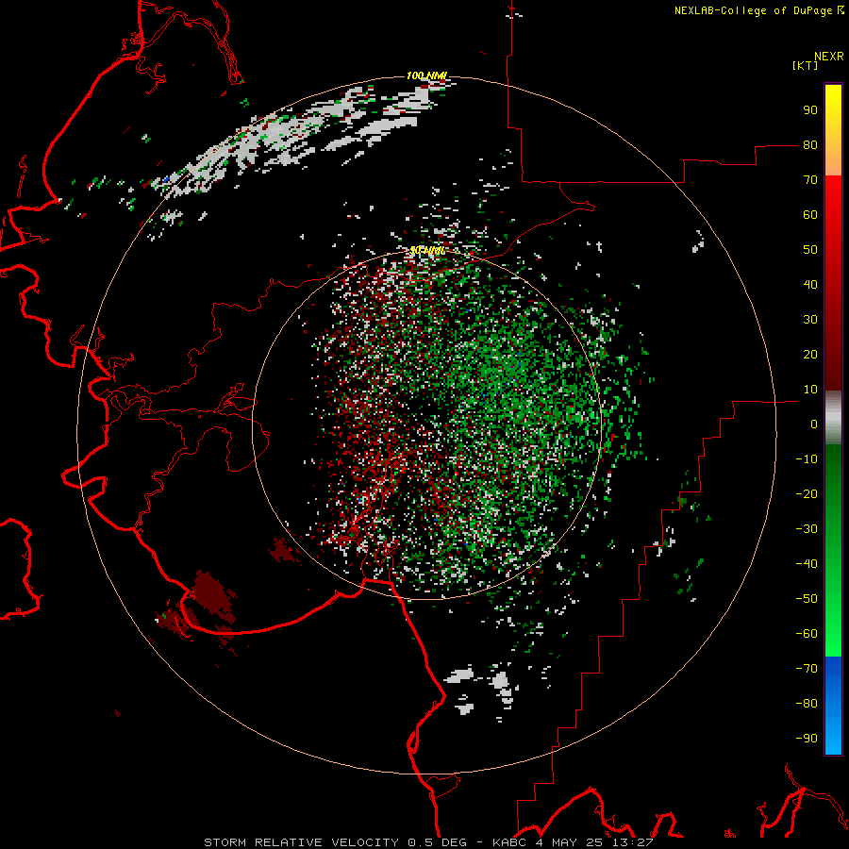This screenshot has width=849, height=849.
Task: Click the -20 knot scale label
Action: 807,494
